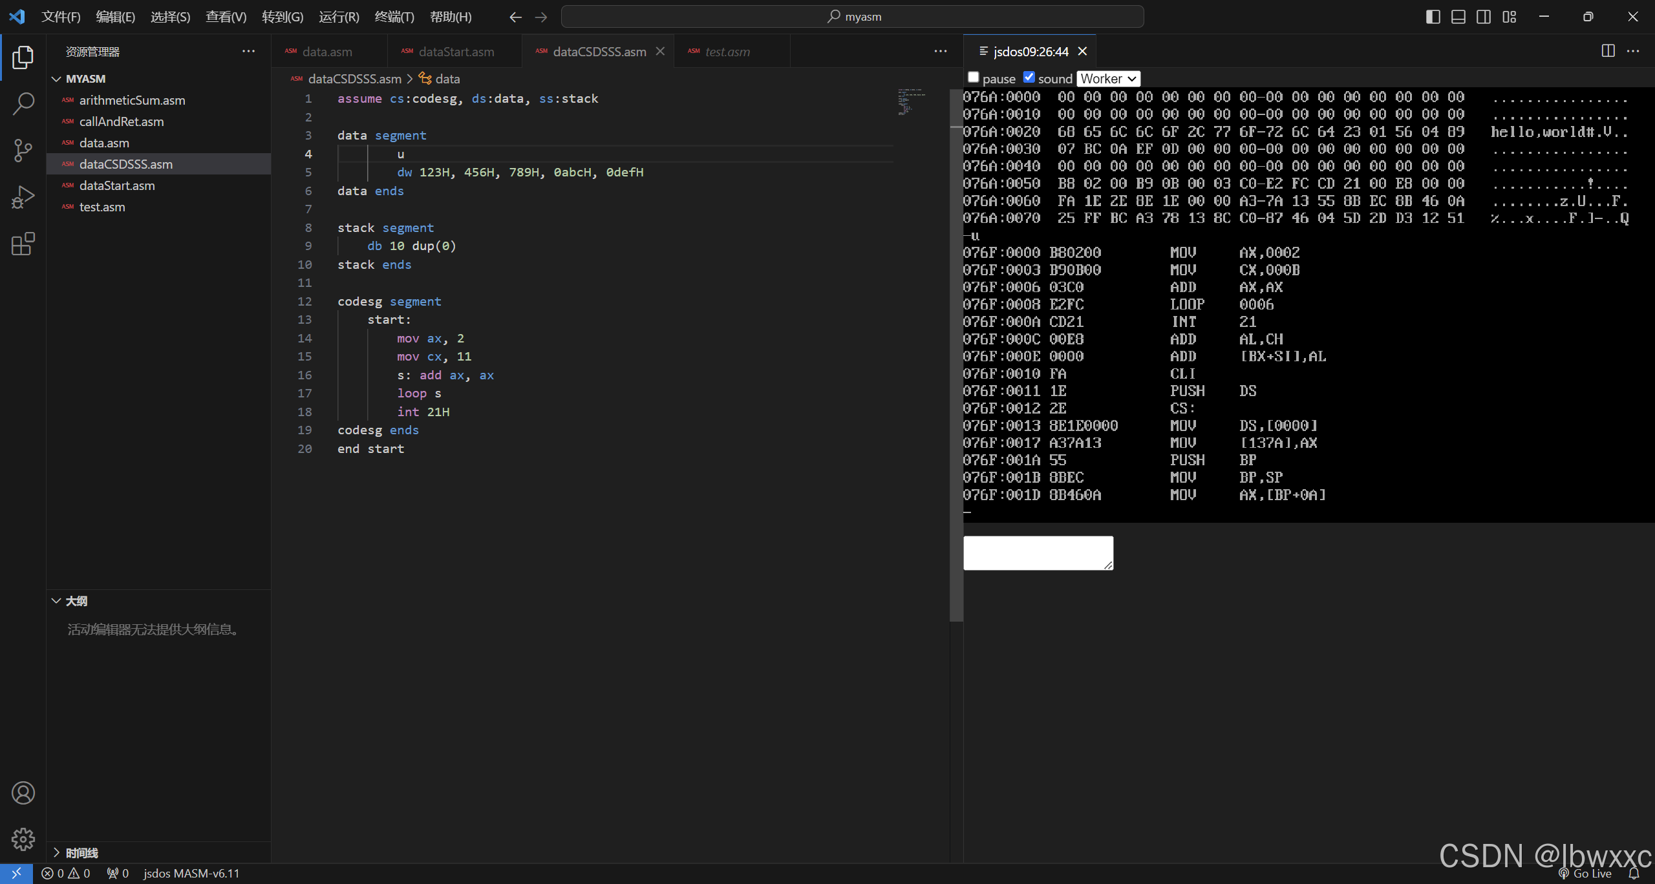
Task: Disable the sound checkbox
Action: click(1029, 78)
